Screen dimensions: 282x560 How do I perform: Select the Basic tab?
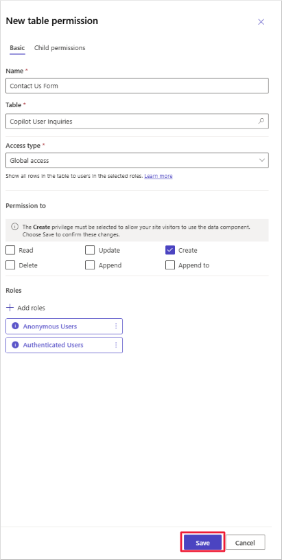pos(17,48)
